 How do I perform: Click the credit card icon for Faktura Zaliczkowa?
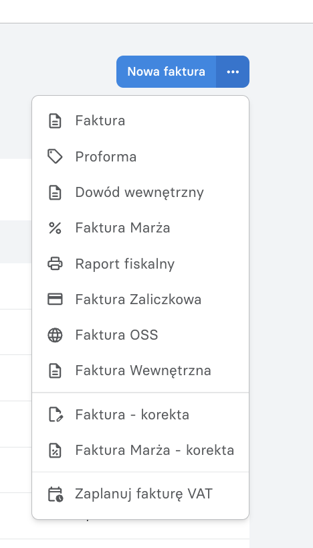[x=55, y=299]
